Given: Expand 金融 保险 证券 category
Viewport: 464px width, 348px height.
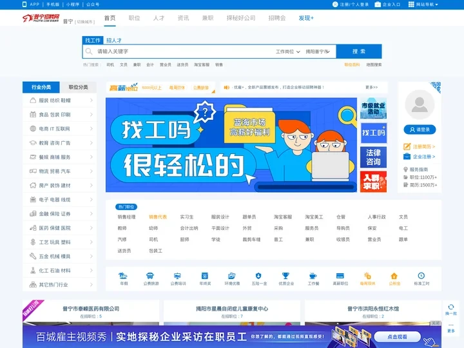Looking at the screenshot, I should coord(59,214).
